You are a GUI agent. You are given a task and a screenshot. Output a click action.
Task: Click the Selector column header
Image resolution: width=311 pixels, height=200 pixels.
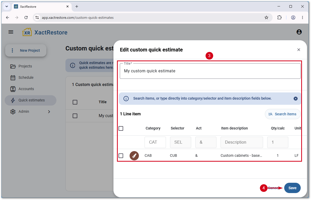[x=178, y=128]
